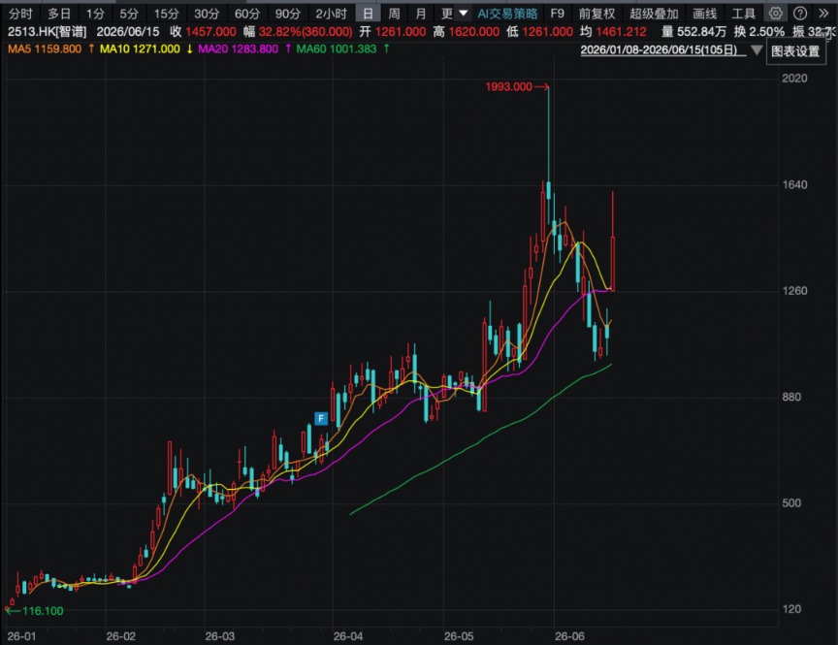Select the 1993.000 high price marker
The image size is (838, 645).
click(508, 86)
